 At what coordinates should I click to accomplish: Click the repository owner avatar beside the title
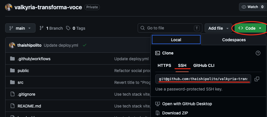(9, 7)
